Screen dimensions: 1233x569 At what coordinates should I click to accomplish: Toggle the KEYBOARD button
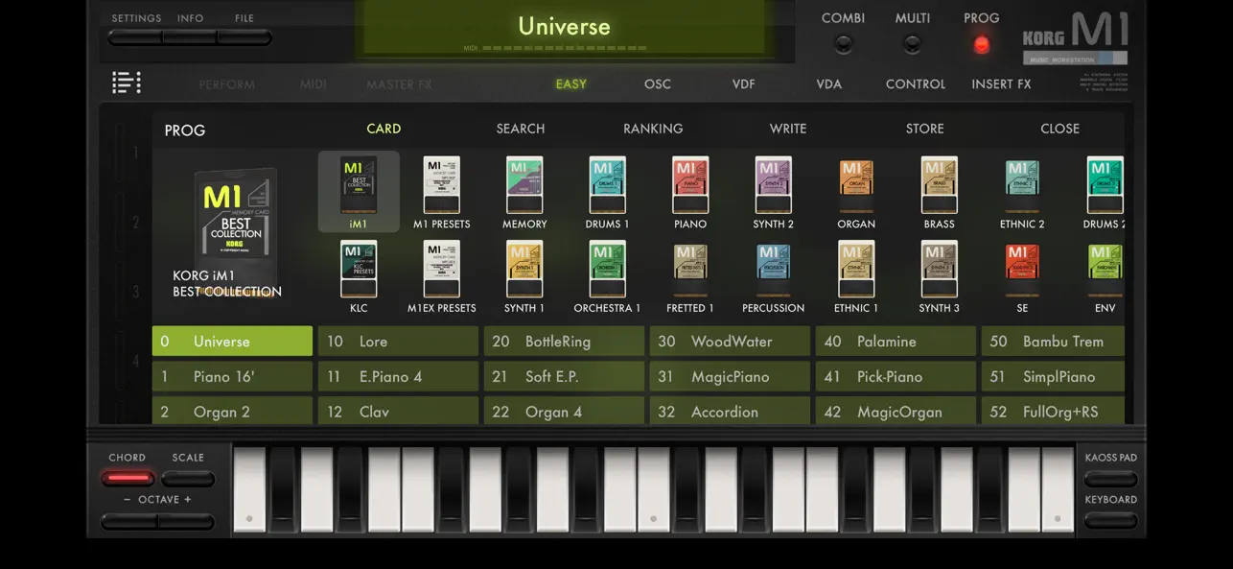click(1111, 521)
